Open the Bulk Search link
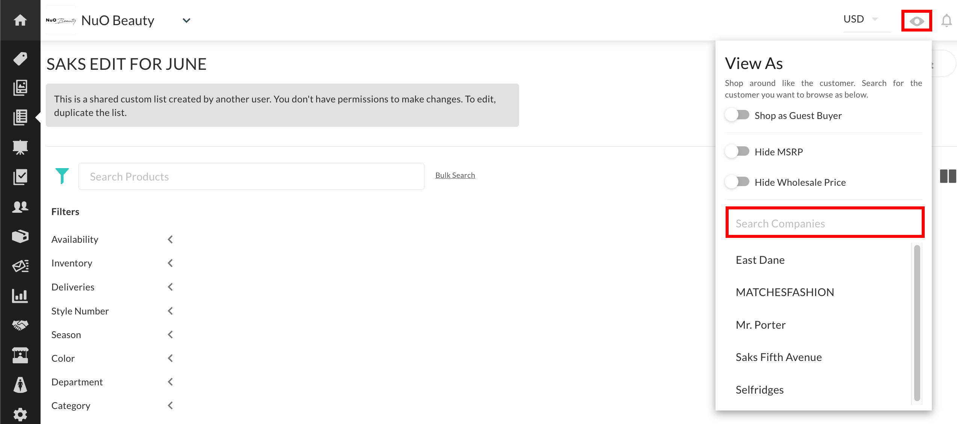This screenshot has height=424, width=957. (455, 175)
